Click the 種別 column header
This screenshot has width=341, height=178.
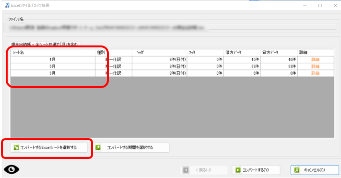click(x=114, y=53)
